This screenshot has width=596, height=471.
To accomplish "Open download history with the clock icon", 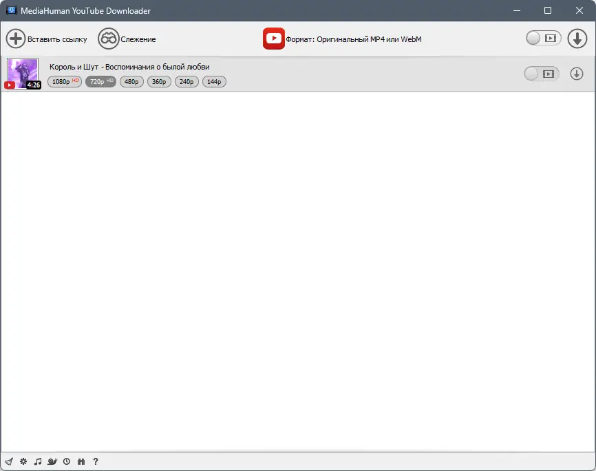I will (x=67, y=461).
